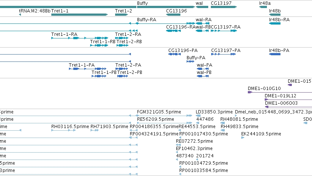Click the Buffy-RA transcript label

[x=147, y=20]
